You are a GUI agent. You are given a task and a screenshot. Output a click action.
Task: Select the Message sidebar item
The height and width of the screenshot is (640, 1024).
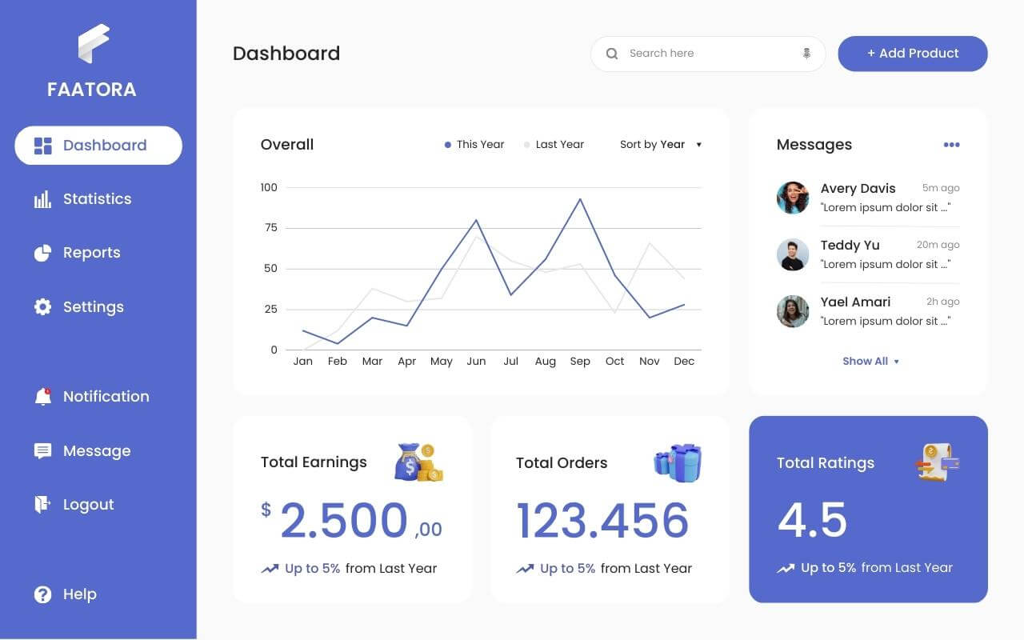pyautogui.click(x=96, y=451)
